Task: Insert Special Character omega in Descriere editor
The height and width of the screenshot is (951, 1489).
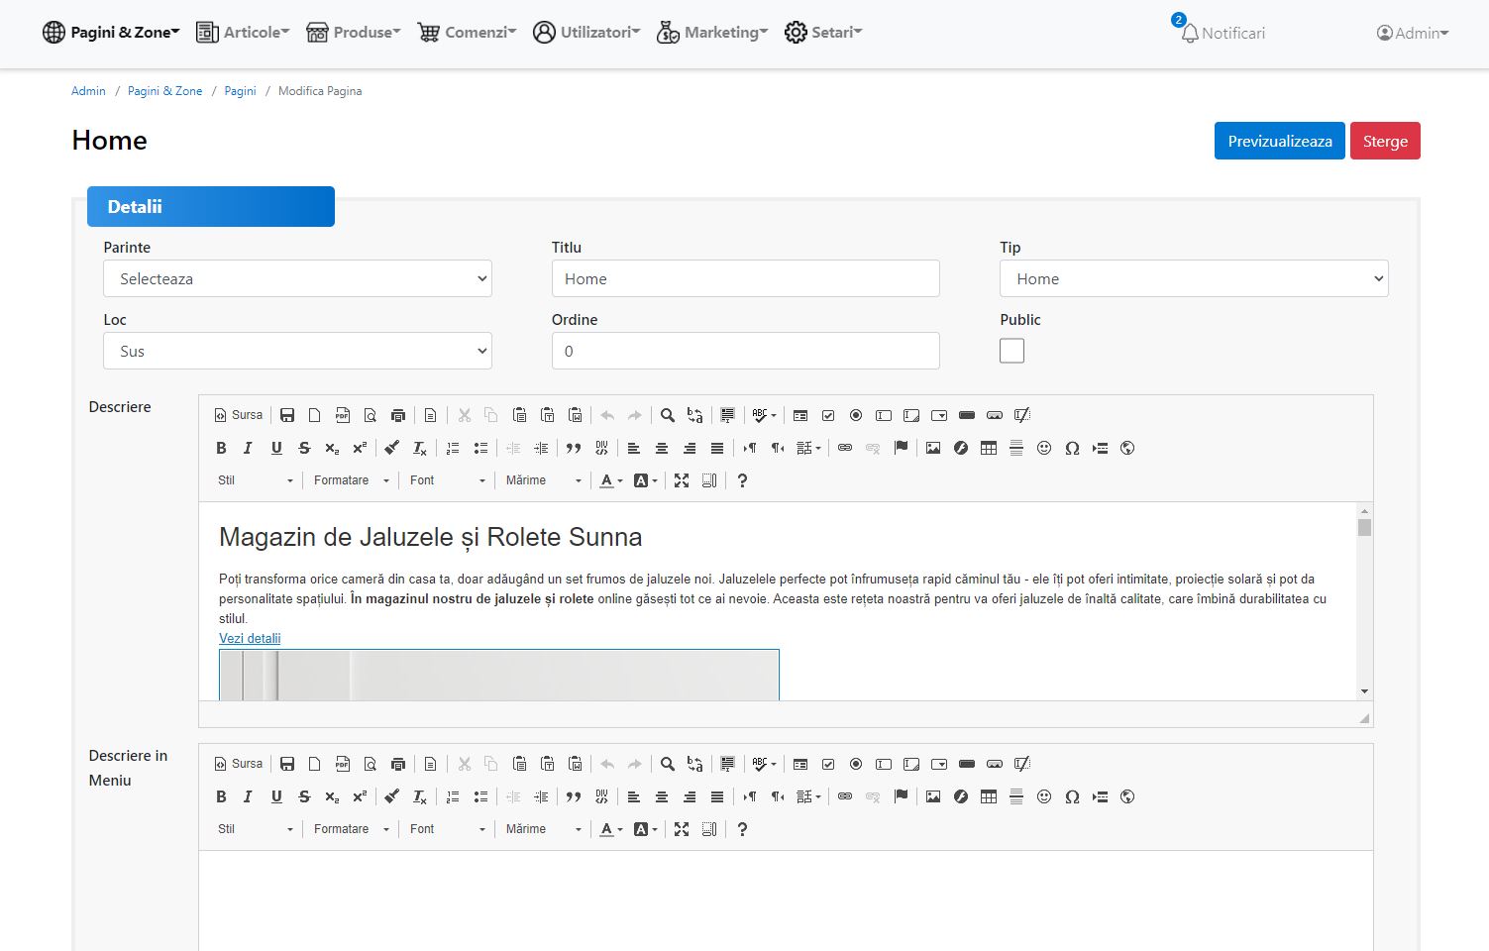Action: point(1072,448)
